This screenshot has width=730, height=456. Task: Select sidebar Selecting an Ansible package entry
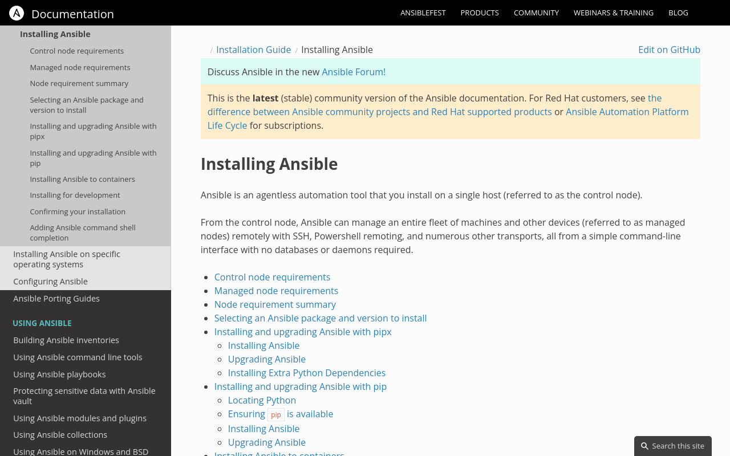point(87,105)
